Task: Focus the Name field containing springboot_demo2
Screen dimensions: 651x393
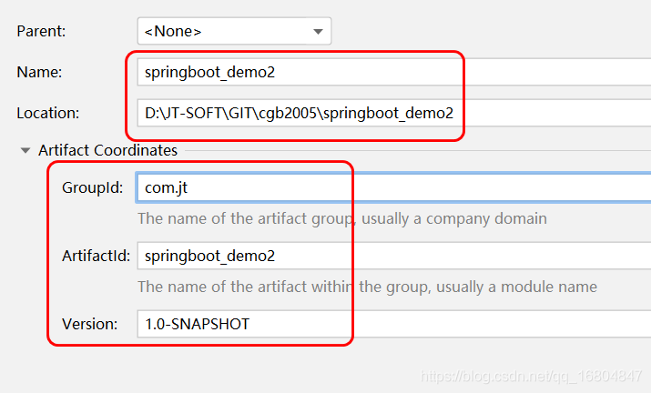Action: tap(394, 72)
